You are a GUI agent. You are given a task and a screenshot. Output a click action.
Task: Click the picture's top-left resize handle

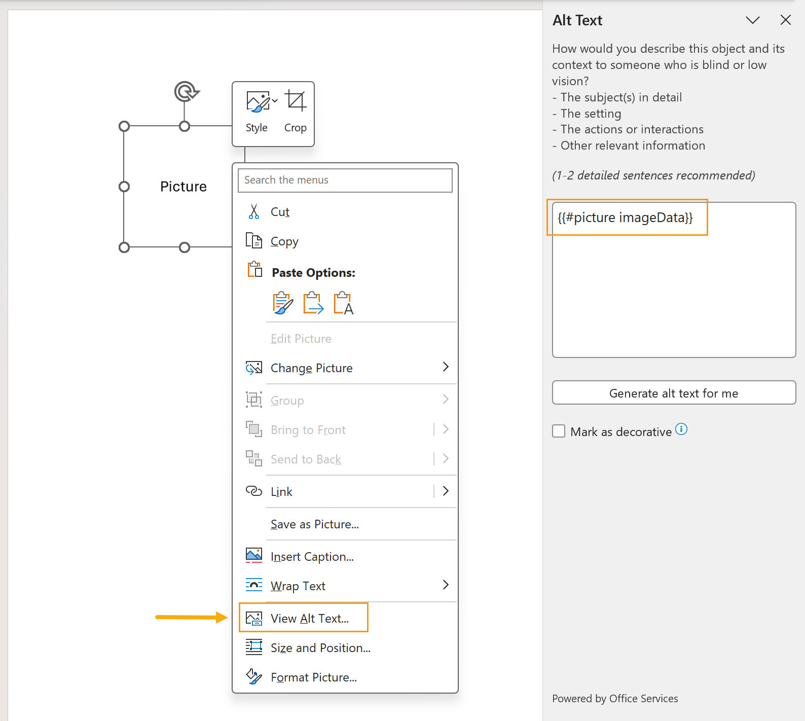click(124, 126)
